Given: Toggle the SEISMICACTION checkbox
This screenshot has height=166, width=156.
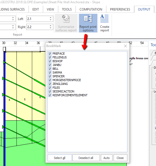Looking at the screenshot, I should point(50,91).
